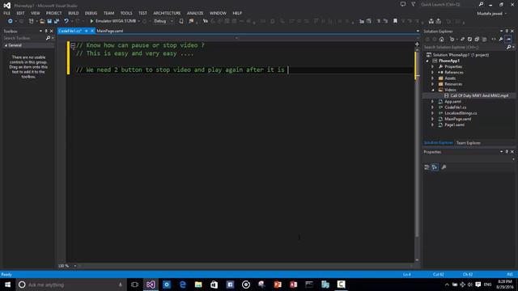This screenshot has width=518, height=291.
Task: Select Call Of Duty MW1 And MW2.mp4 file
Action: [479, 95]
